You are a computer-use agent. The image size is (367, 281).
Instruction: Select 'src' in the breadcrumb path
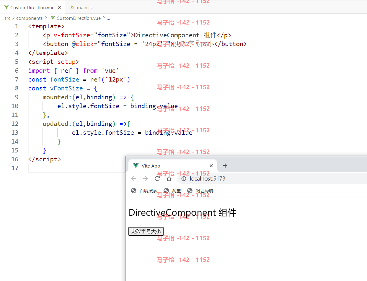7,18
